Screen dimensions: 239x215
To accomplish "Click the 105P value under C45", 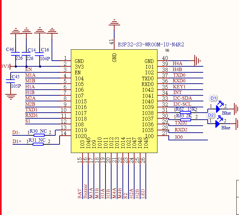I will point(16,86).
